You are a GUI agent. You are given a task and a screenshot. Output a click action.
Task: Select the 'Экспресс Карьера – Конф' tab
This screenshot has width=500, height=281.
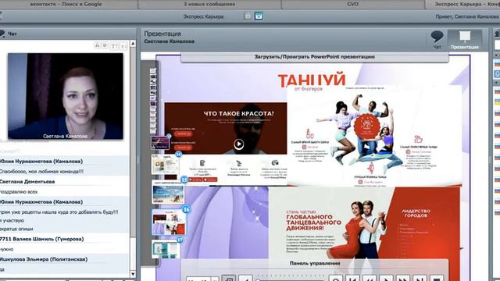point(462,4)
